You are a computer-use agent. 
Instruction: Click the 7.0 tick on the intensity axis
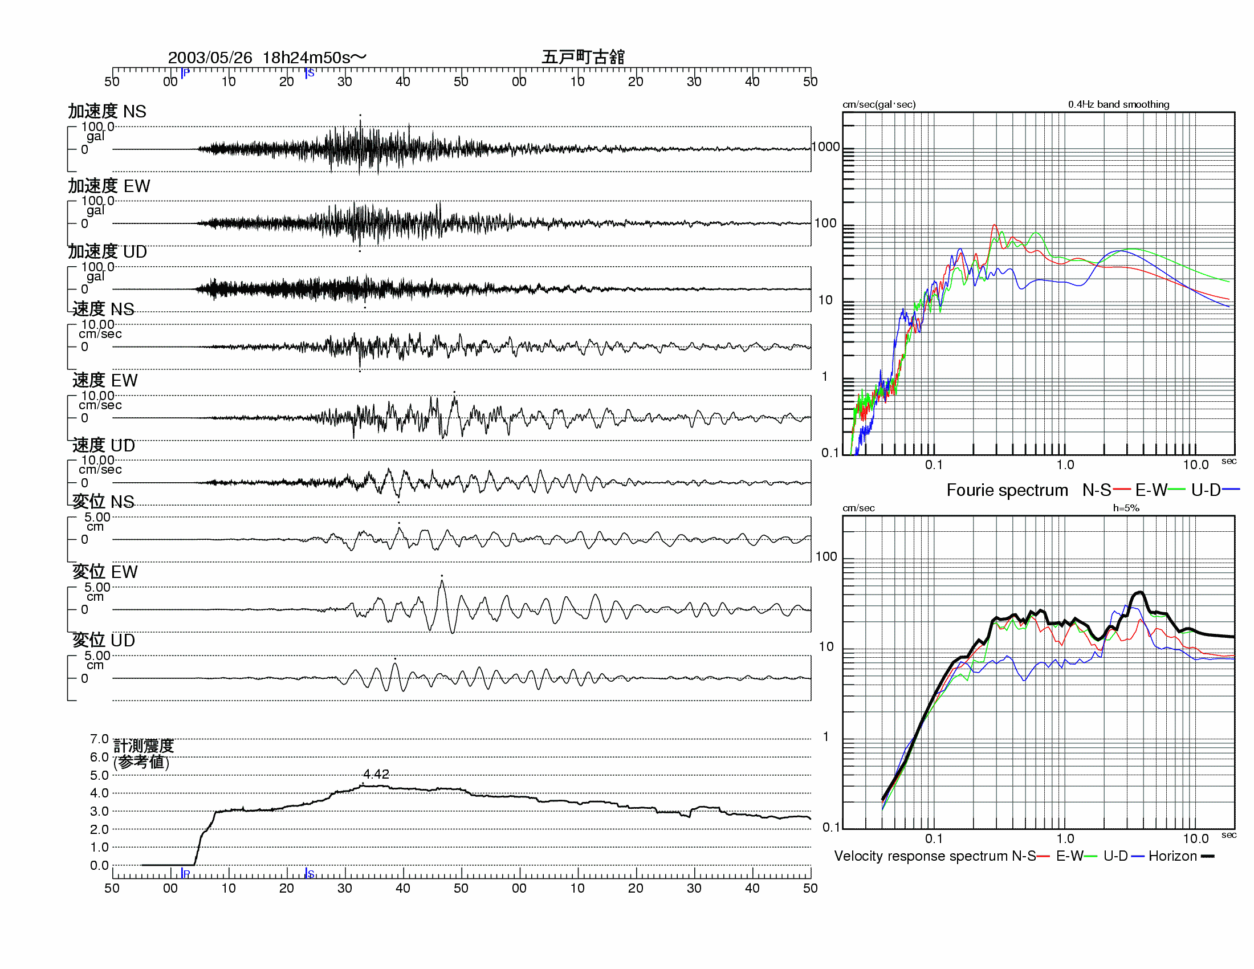[99, 738]
